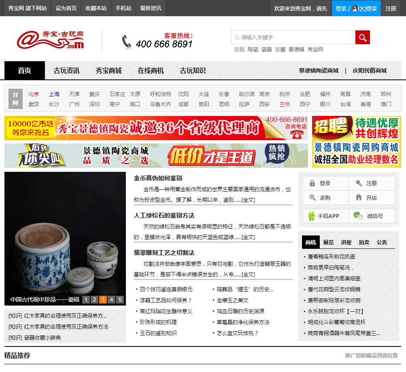Open the 翡翠雕刻工艺之切割法 article title

tap(164, 253)
